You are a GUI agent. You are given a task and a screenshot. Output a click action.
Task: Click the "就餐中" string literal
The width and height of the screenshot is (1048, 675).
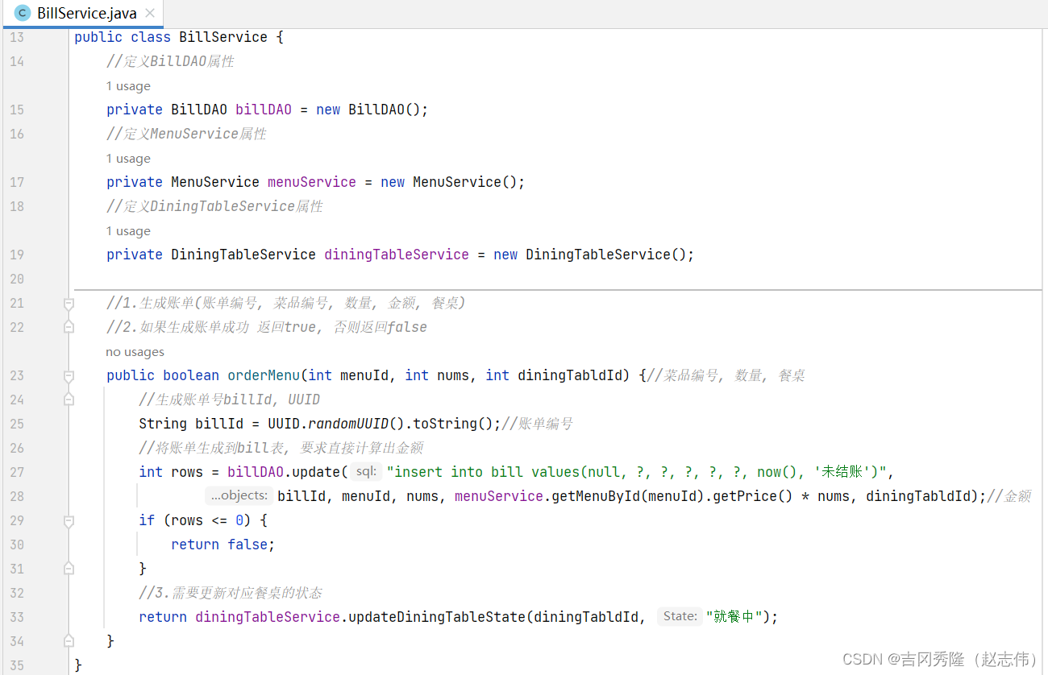click(734, 617)
